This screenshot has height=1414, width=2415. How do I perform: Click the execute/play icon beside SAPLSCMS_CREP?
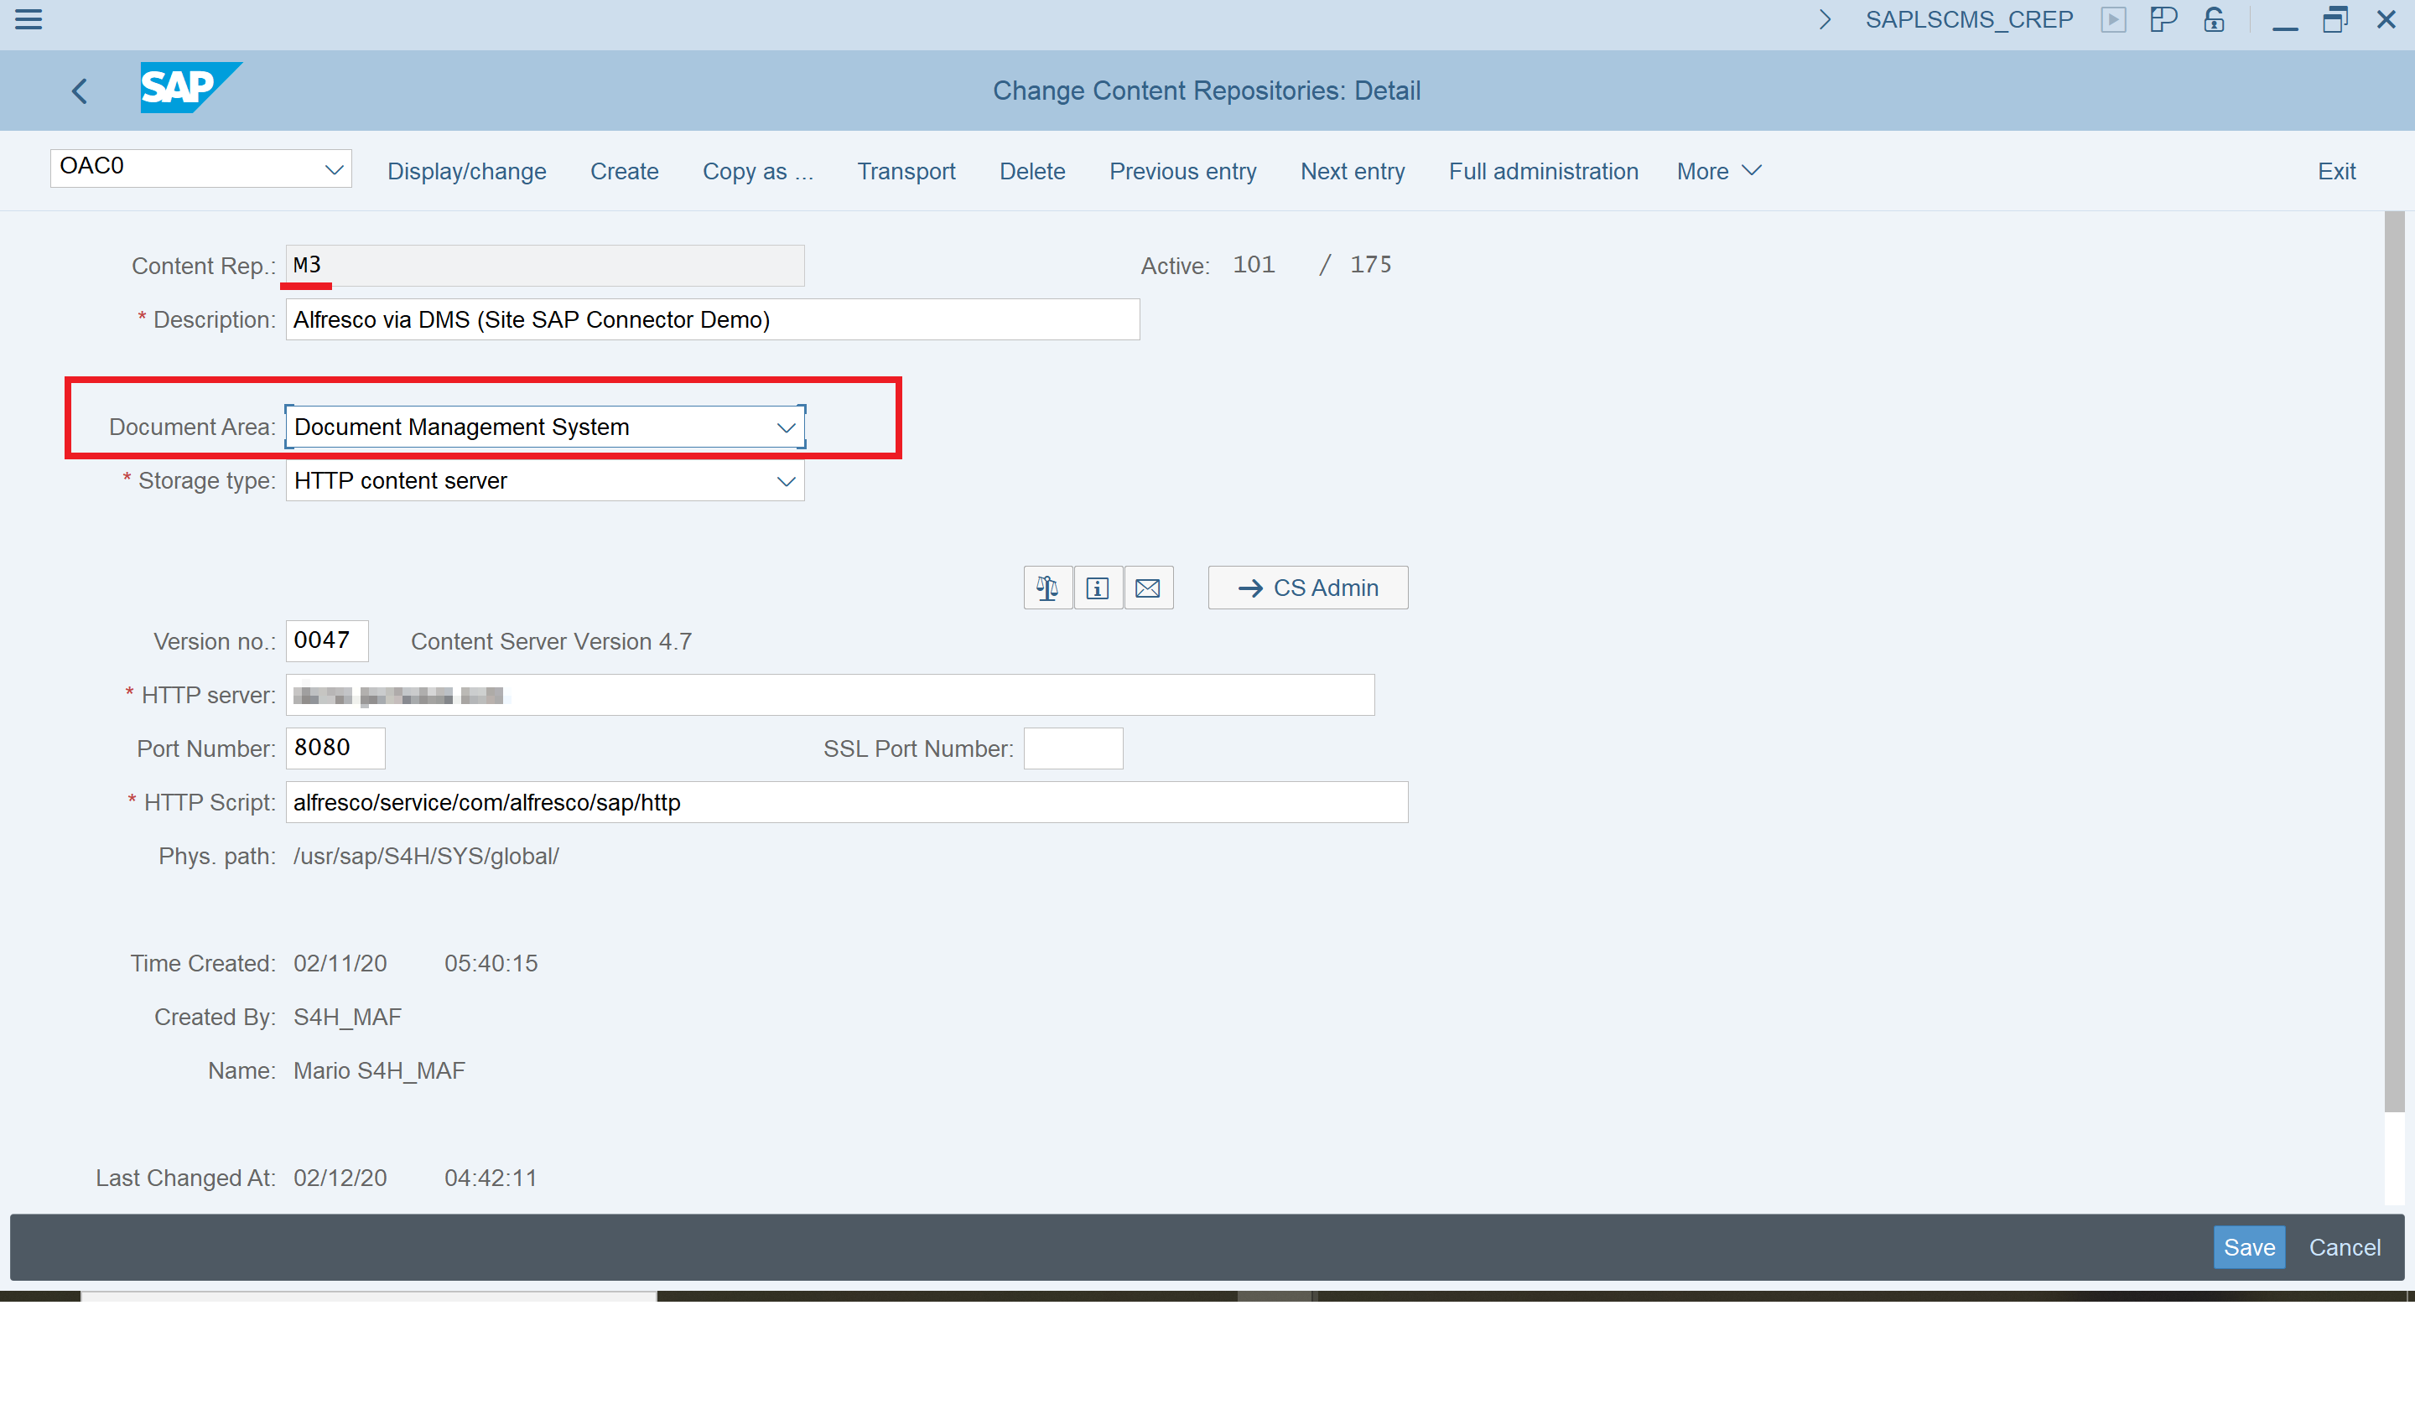coord(2114,19)
